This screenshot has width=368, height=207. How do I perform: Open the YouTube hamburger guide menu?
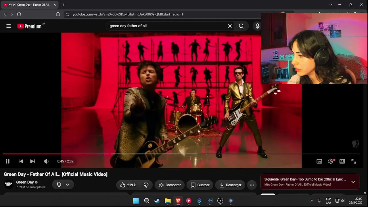coord(9,26)
